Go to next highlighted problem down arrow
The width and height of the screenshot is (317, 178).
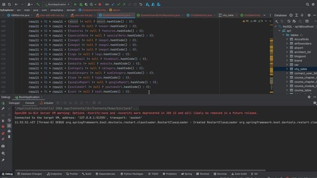click(270, 21)
